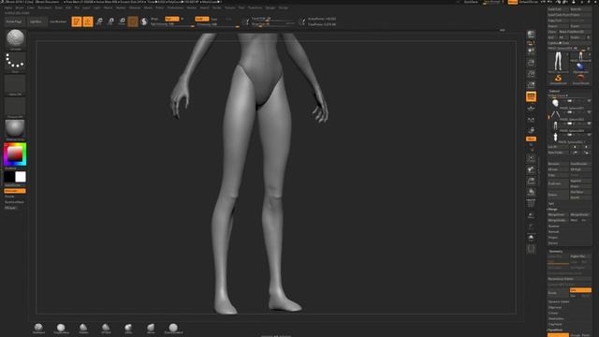Viewport: 599px width, 337px height.
Task: Toggle the orange Zadd button
Action: (202, 19)
